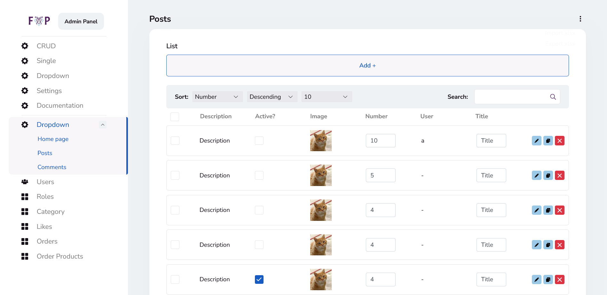Click the search magnifier icon
The image size is (607, 295).
[553, 97]
